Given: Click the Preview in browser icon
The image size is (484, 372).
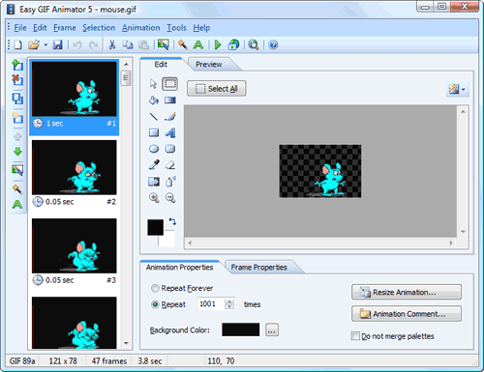Looking at the screenshot, I should click(x=233, y=44).
